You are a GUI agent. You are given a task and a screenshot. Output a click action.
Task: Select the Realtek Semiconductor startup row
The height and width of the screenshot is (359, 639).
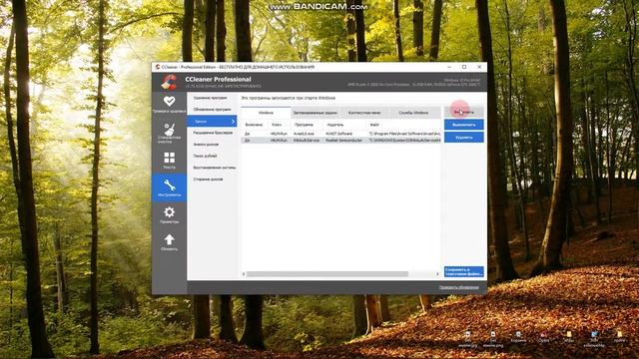pos(340,140)
